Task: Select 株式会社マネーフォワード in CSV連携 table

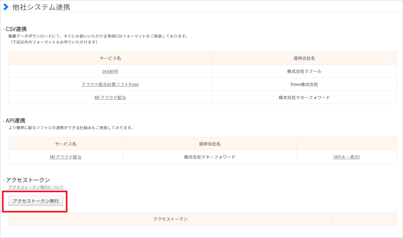Action: [x=304, y=97]
